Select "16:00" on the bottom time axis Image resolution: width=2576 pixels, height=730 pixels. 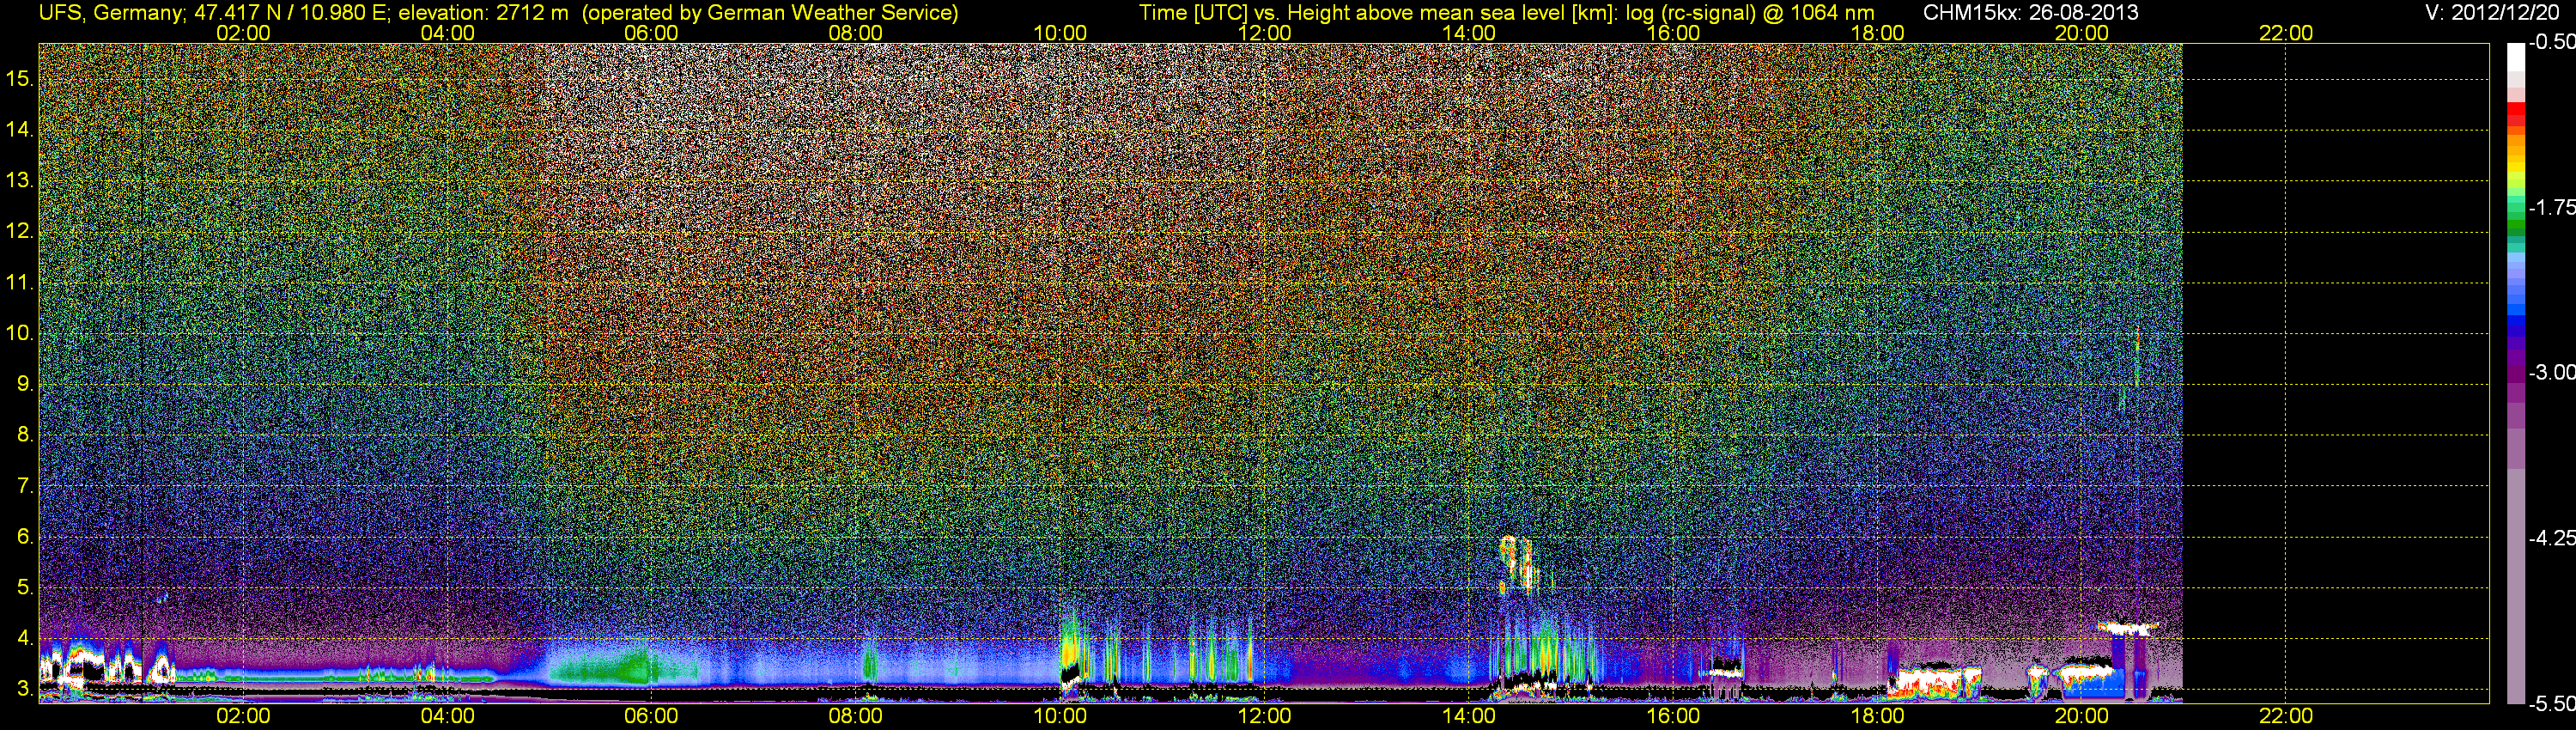(x=1673, y=717)
